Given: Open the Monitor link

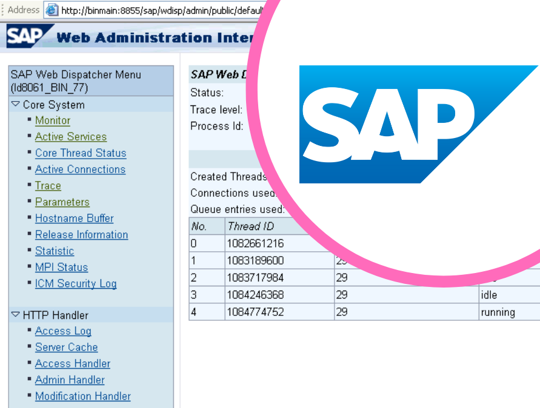Looking at the screenshot, I should pyautogui.click(x=53, y=120).
